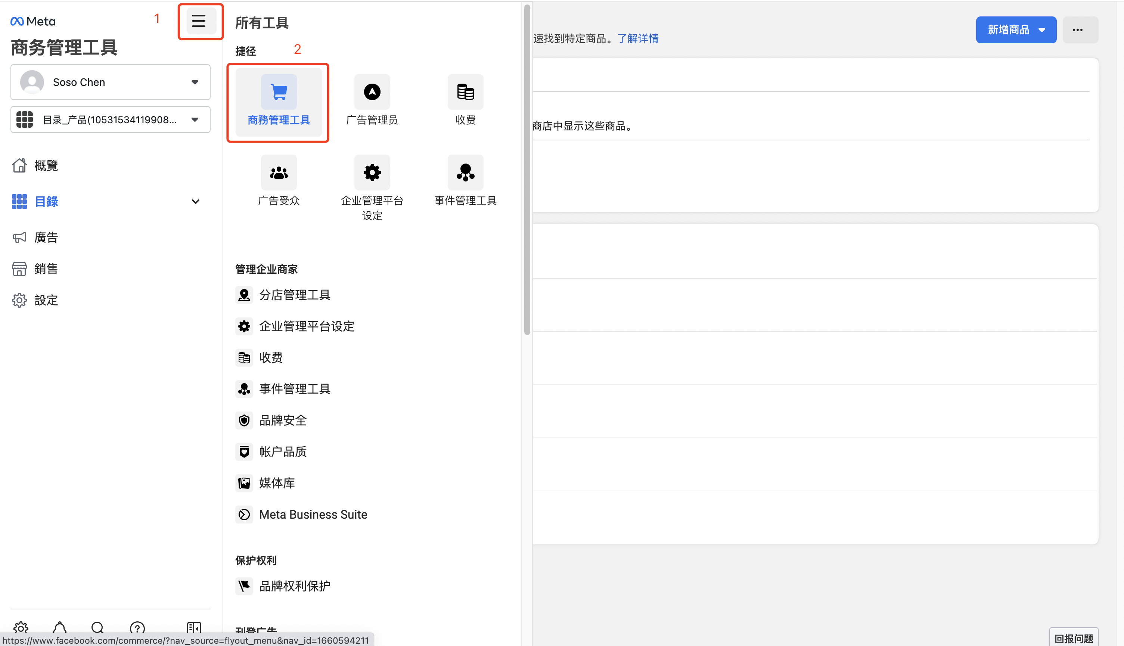This screenshot has height=646, width=1124.
Task: Open the Soso Chen account dropdown
Action: [111, 82]
